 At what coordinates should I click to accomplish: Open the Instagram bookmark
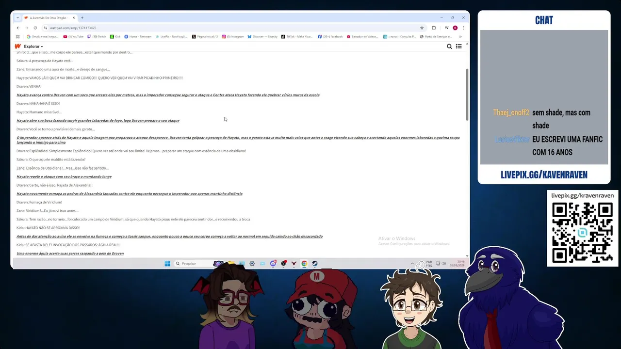pyautogui.click(x=233, y=36)
